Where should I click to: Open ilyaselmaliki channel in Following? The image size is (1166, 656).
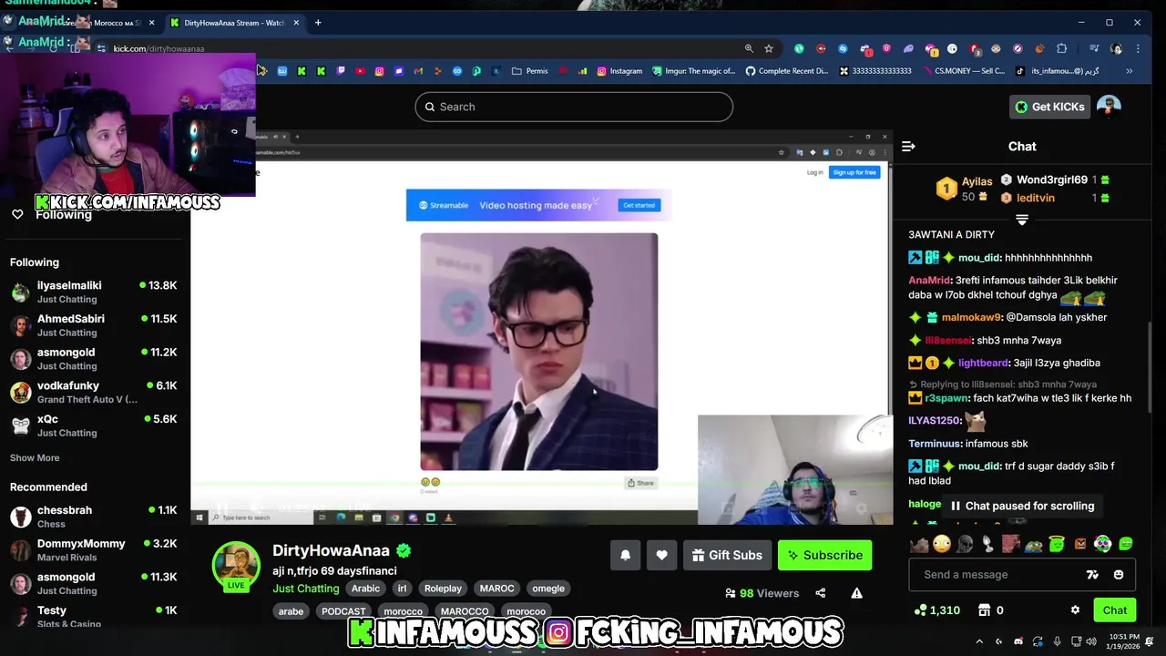95,292
